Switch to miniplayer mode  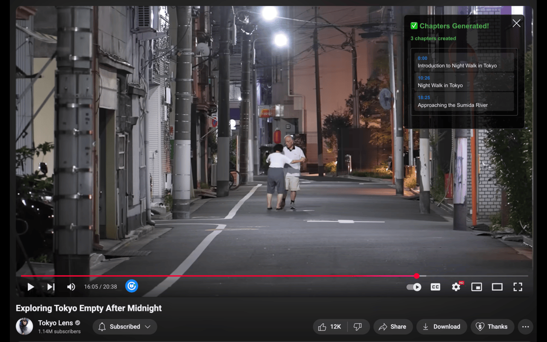(476, 287)
